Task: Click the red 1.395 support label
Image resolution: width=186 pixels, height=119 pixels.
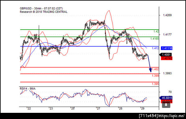Action: click(x=155, y=84)
